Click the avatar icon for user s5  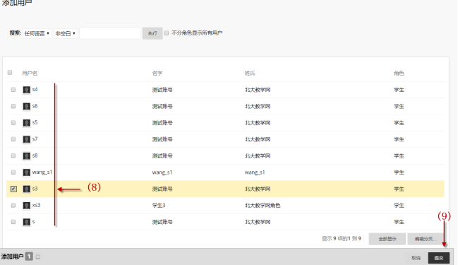point(27,123)
